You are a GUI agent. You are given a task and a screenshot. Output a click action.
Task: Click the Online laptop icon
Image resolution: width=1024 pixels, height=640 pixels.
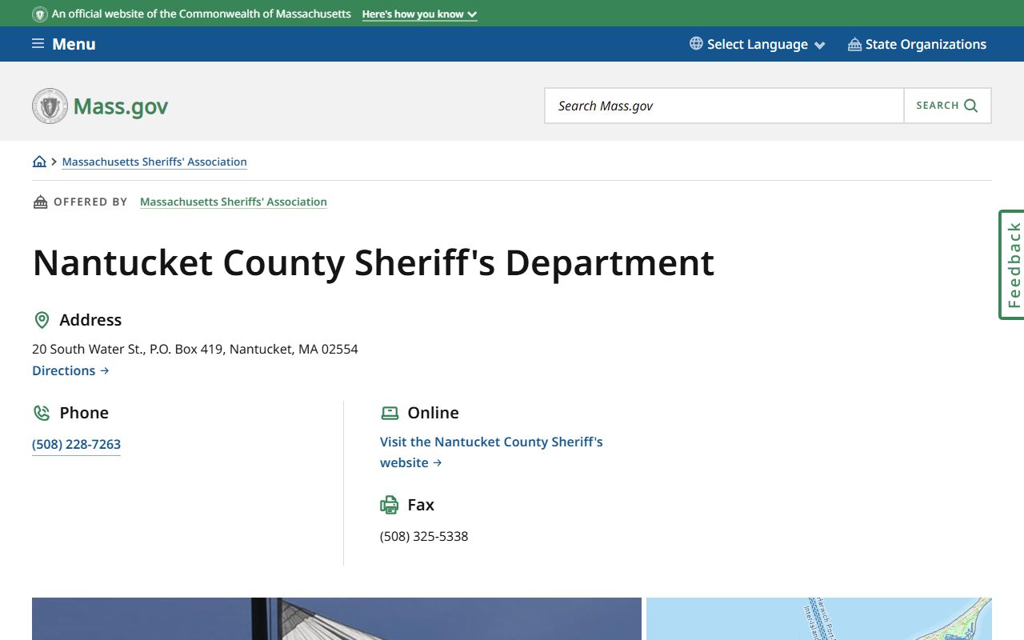tap(390, 413)
